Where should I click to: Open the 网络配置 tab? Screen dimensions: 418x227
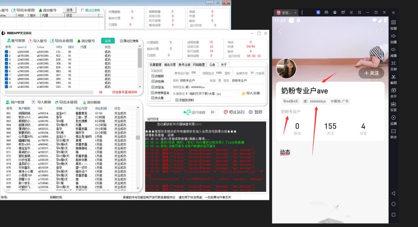point(198,65)
